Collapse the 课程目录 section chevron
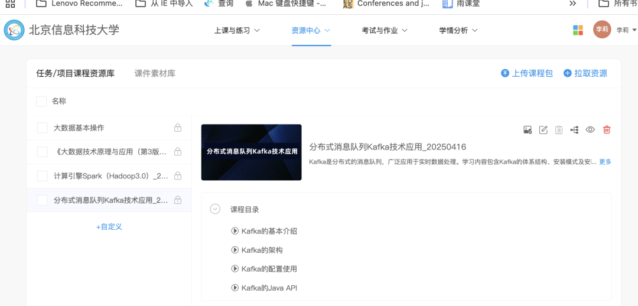This screenshot has width=638, height=306. pos(215,209)
